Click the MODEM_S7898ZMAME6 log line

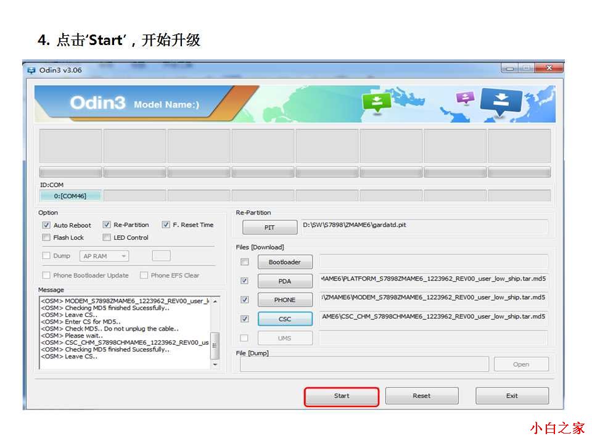pos(125,302)
